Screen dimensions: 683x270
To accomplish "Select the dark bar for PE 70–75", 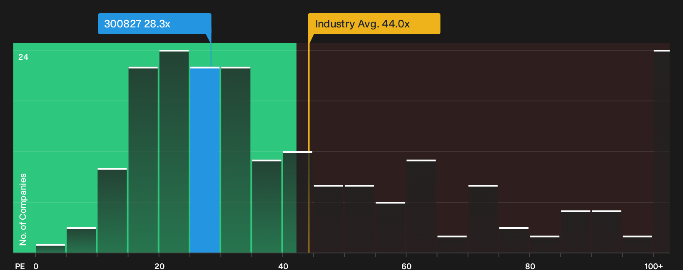I will 483,219.
